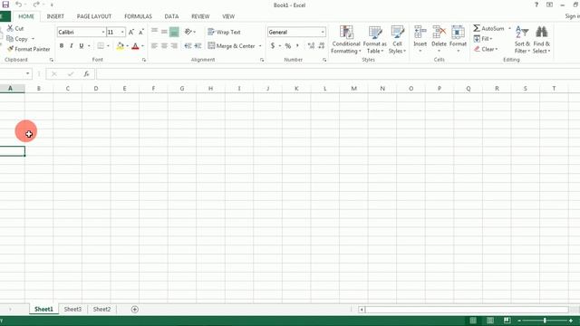580x326 pixels.
Task: Open Sort & Filter menu
Action: [x=522, y=40]
